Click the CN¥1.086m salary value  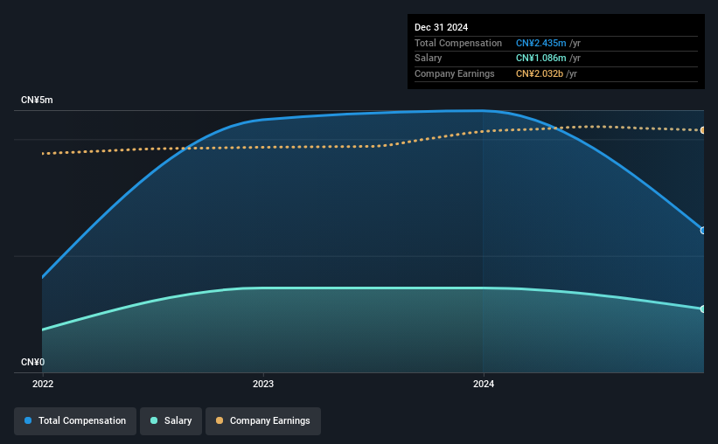[x=540, y=59]
